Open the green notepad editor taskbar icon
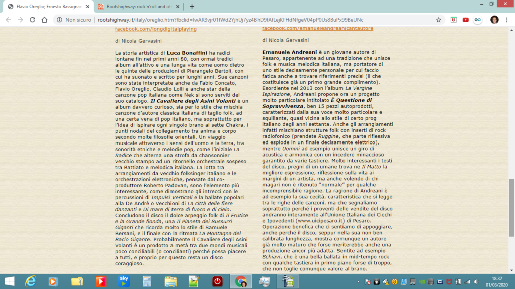 tap(194, 281)
